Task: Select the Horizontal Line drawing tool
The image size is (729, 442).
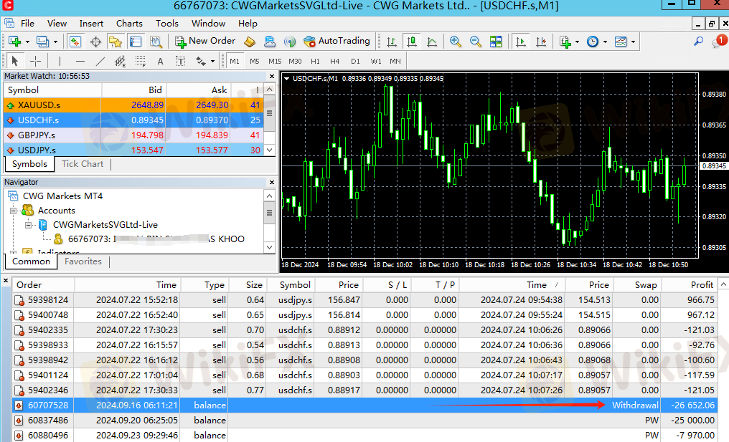Action: click(80, 61)
